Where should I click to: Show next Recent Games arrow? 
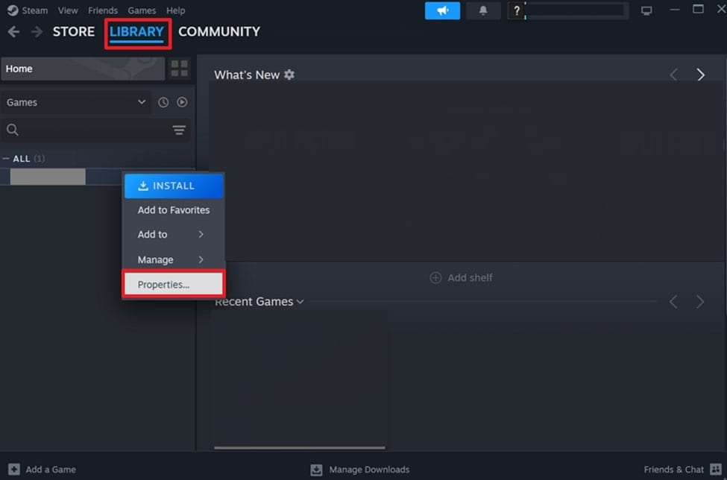[700, 302]
